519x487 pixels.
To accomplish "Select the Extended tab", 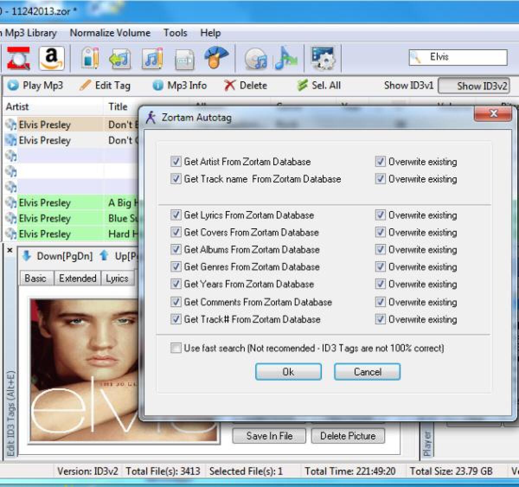I will [x=77, y=278].
